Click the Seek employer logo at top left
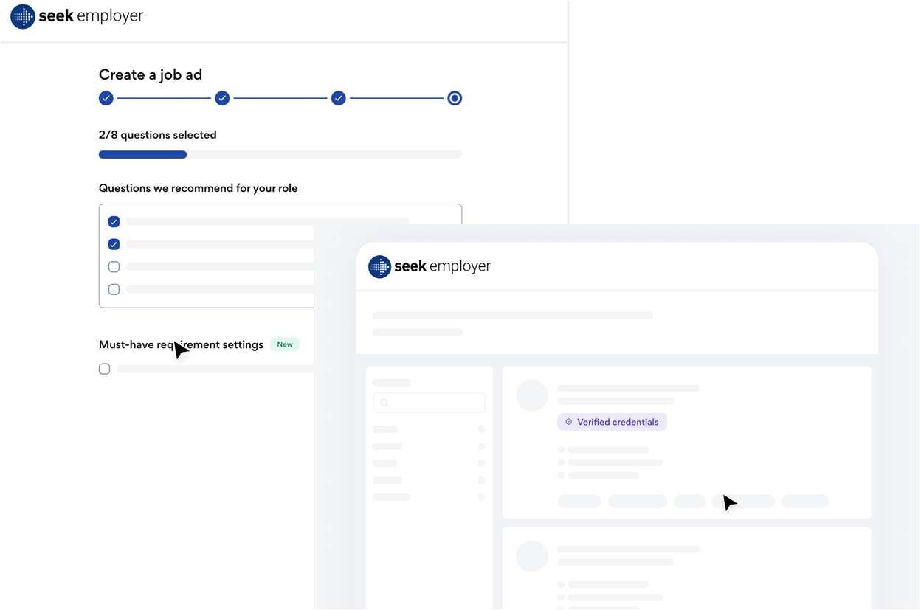Viewport: 921px width, 610px height. pos(77,16)
